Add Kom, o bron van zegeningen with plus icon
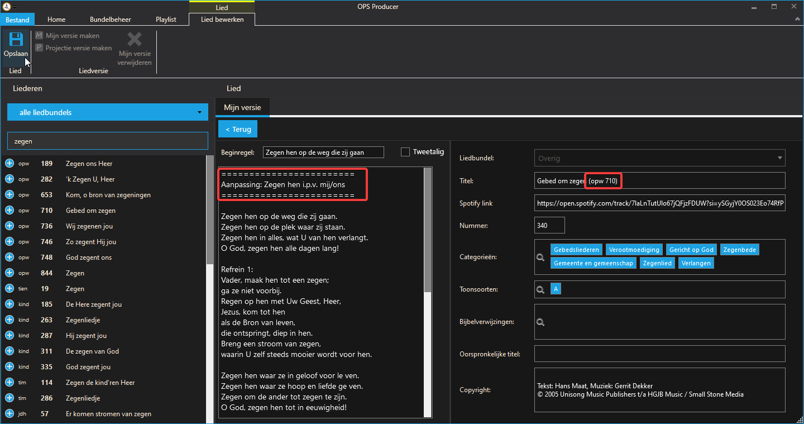Viewport: 804px width, 424px height. click(9, 195)
